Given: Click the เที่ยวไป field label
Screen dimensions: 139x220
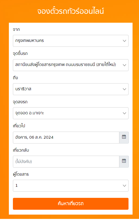Looking at the screenshot, I should tap(19, 126).
